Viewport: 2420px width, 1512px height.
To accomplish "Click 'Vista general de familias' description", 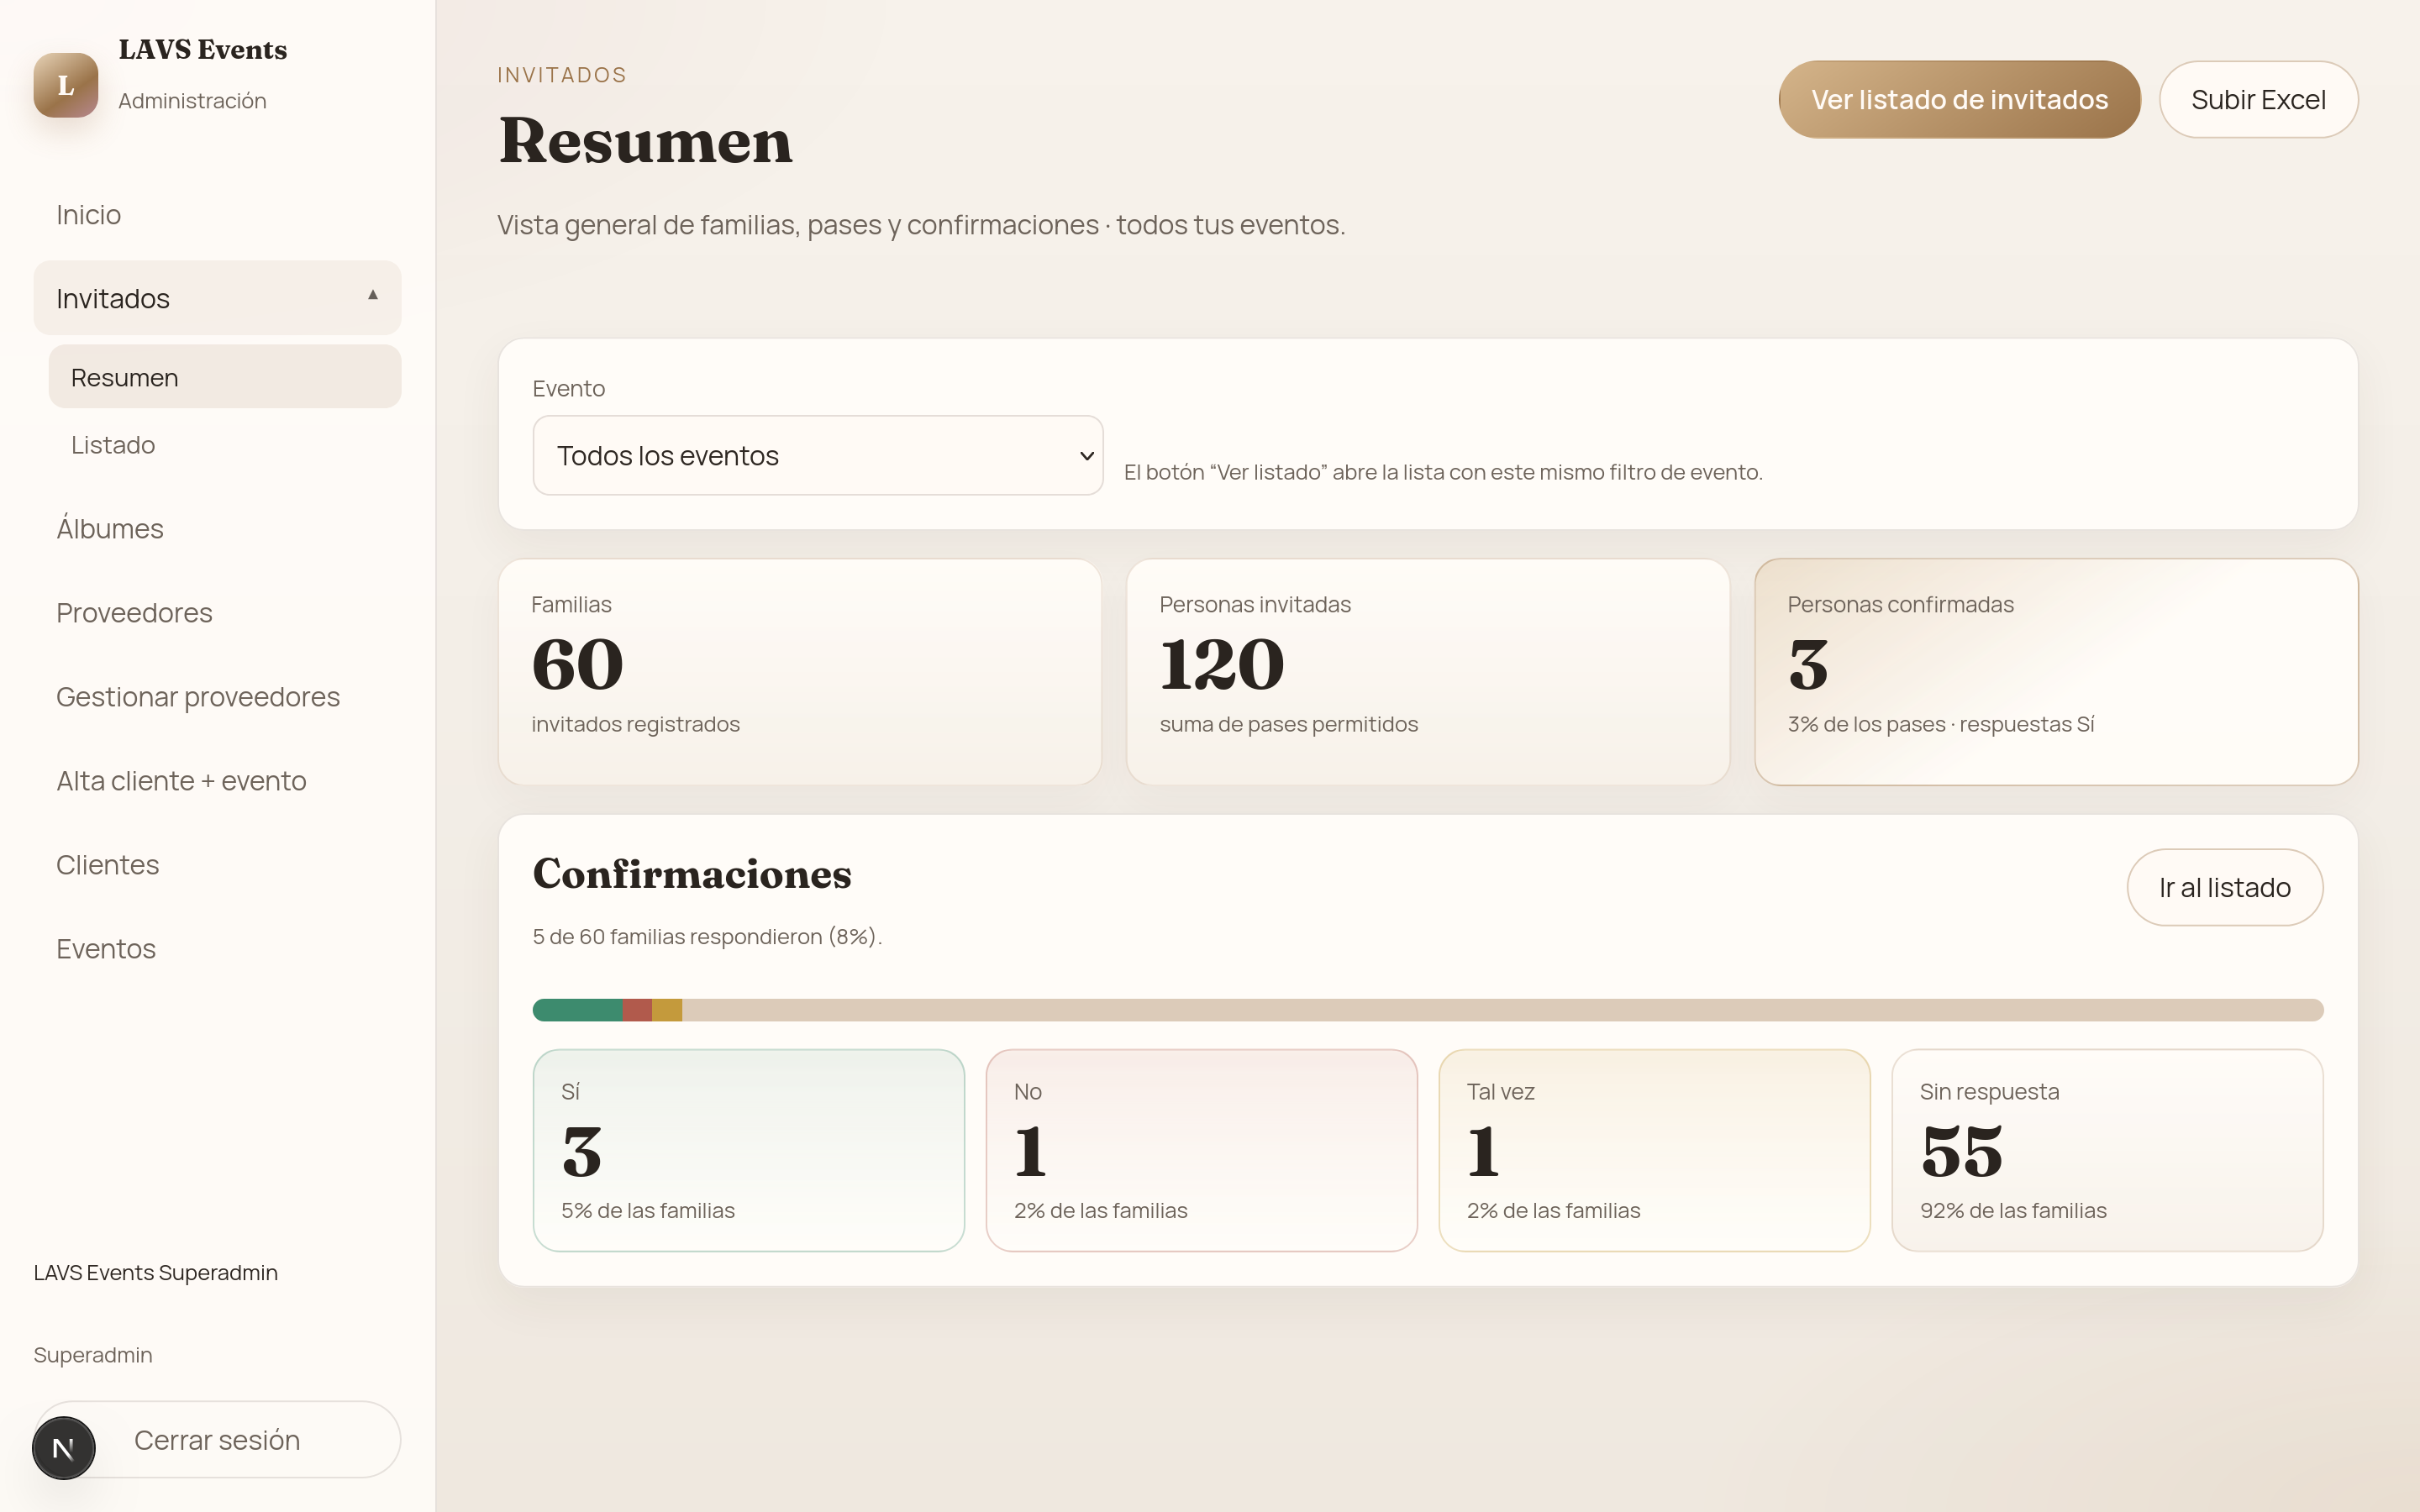I will (921, 225).
